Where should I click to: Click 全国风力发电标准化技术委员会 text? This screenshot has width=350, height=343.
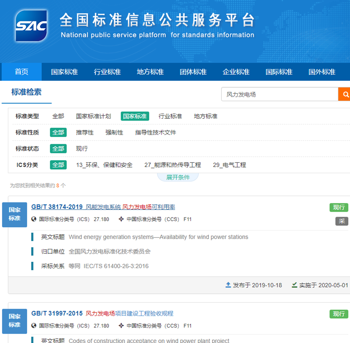tap(110, 251)
